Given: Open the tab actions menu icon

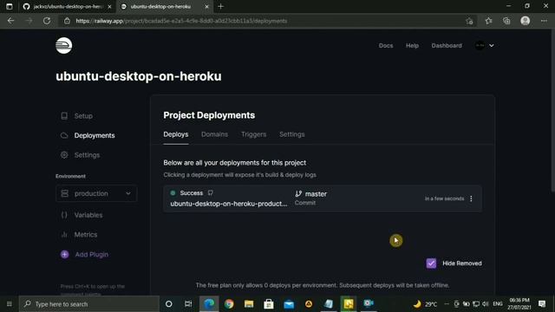Looking at the screenshot, I should tap(10, 6).
